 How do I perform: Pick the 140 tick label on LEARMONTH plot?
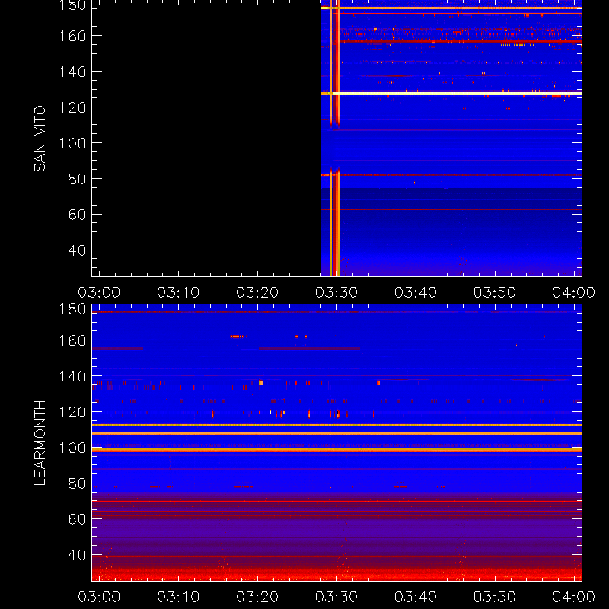click(72, 376)
